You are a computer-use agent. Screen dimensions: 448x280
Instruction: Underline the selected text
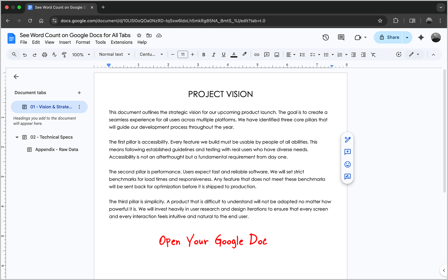(x=223, y=54)
